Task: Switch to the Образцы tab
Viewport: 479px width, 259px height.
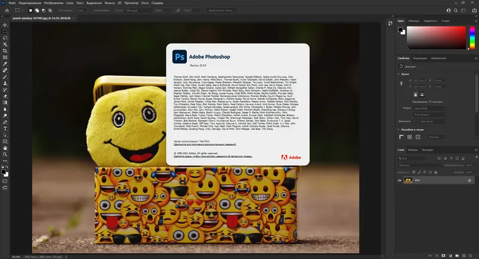Action: pos(414,21)
